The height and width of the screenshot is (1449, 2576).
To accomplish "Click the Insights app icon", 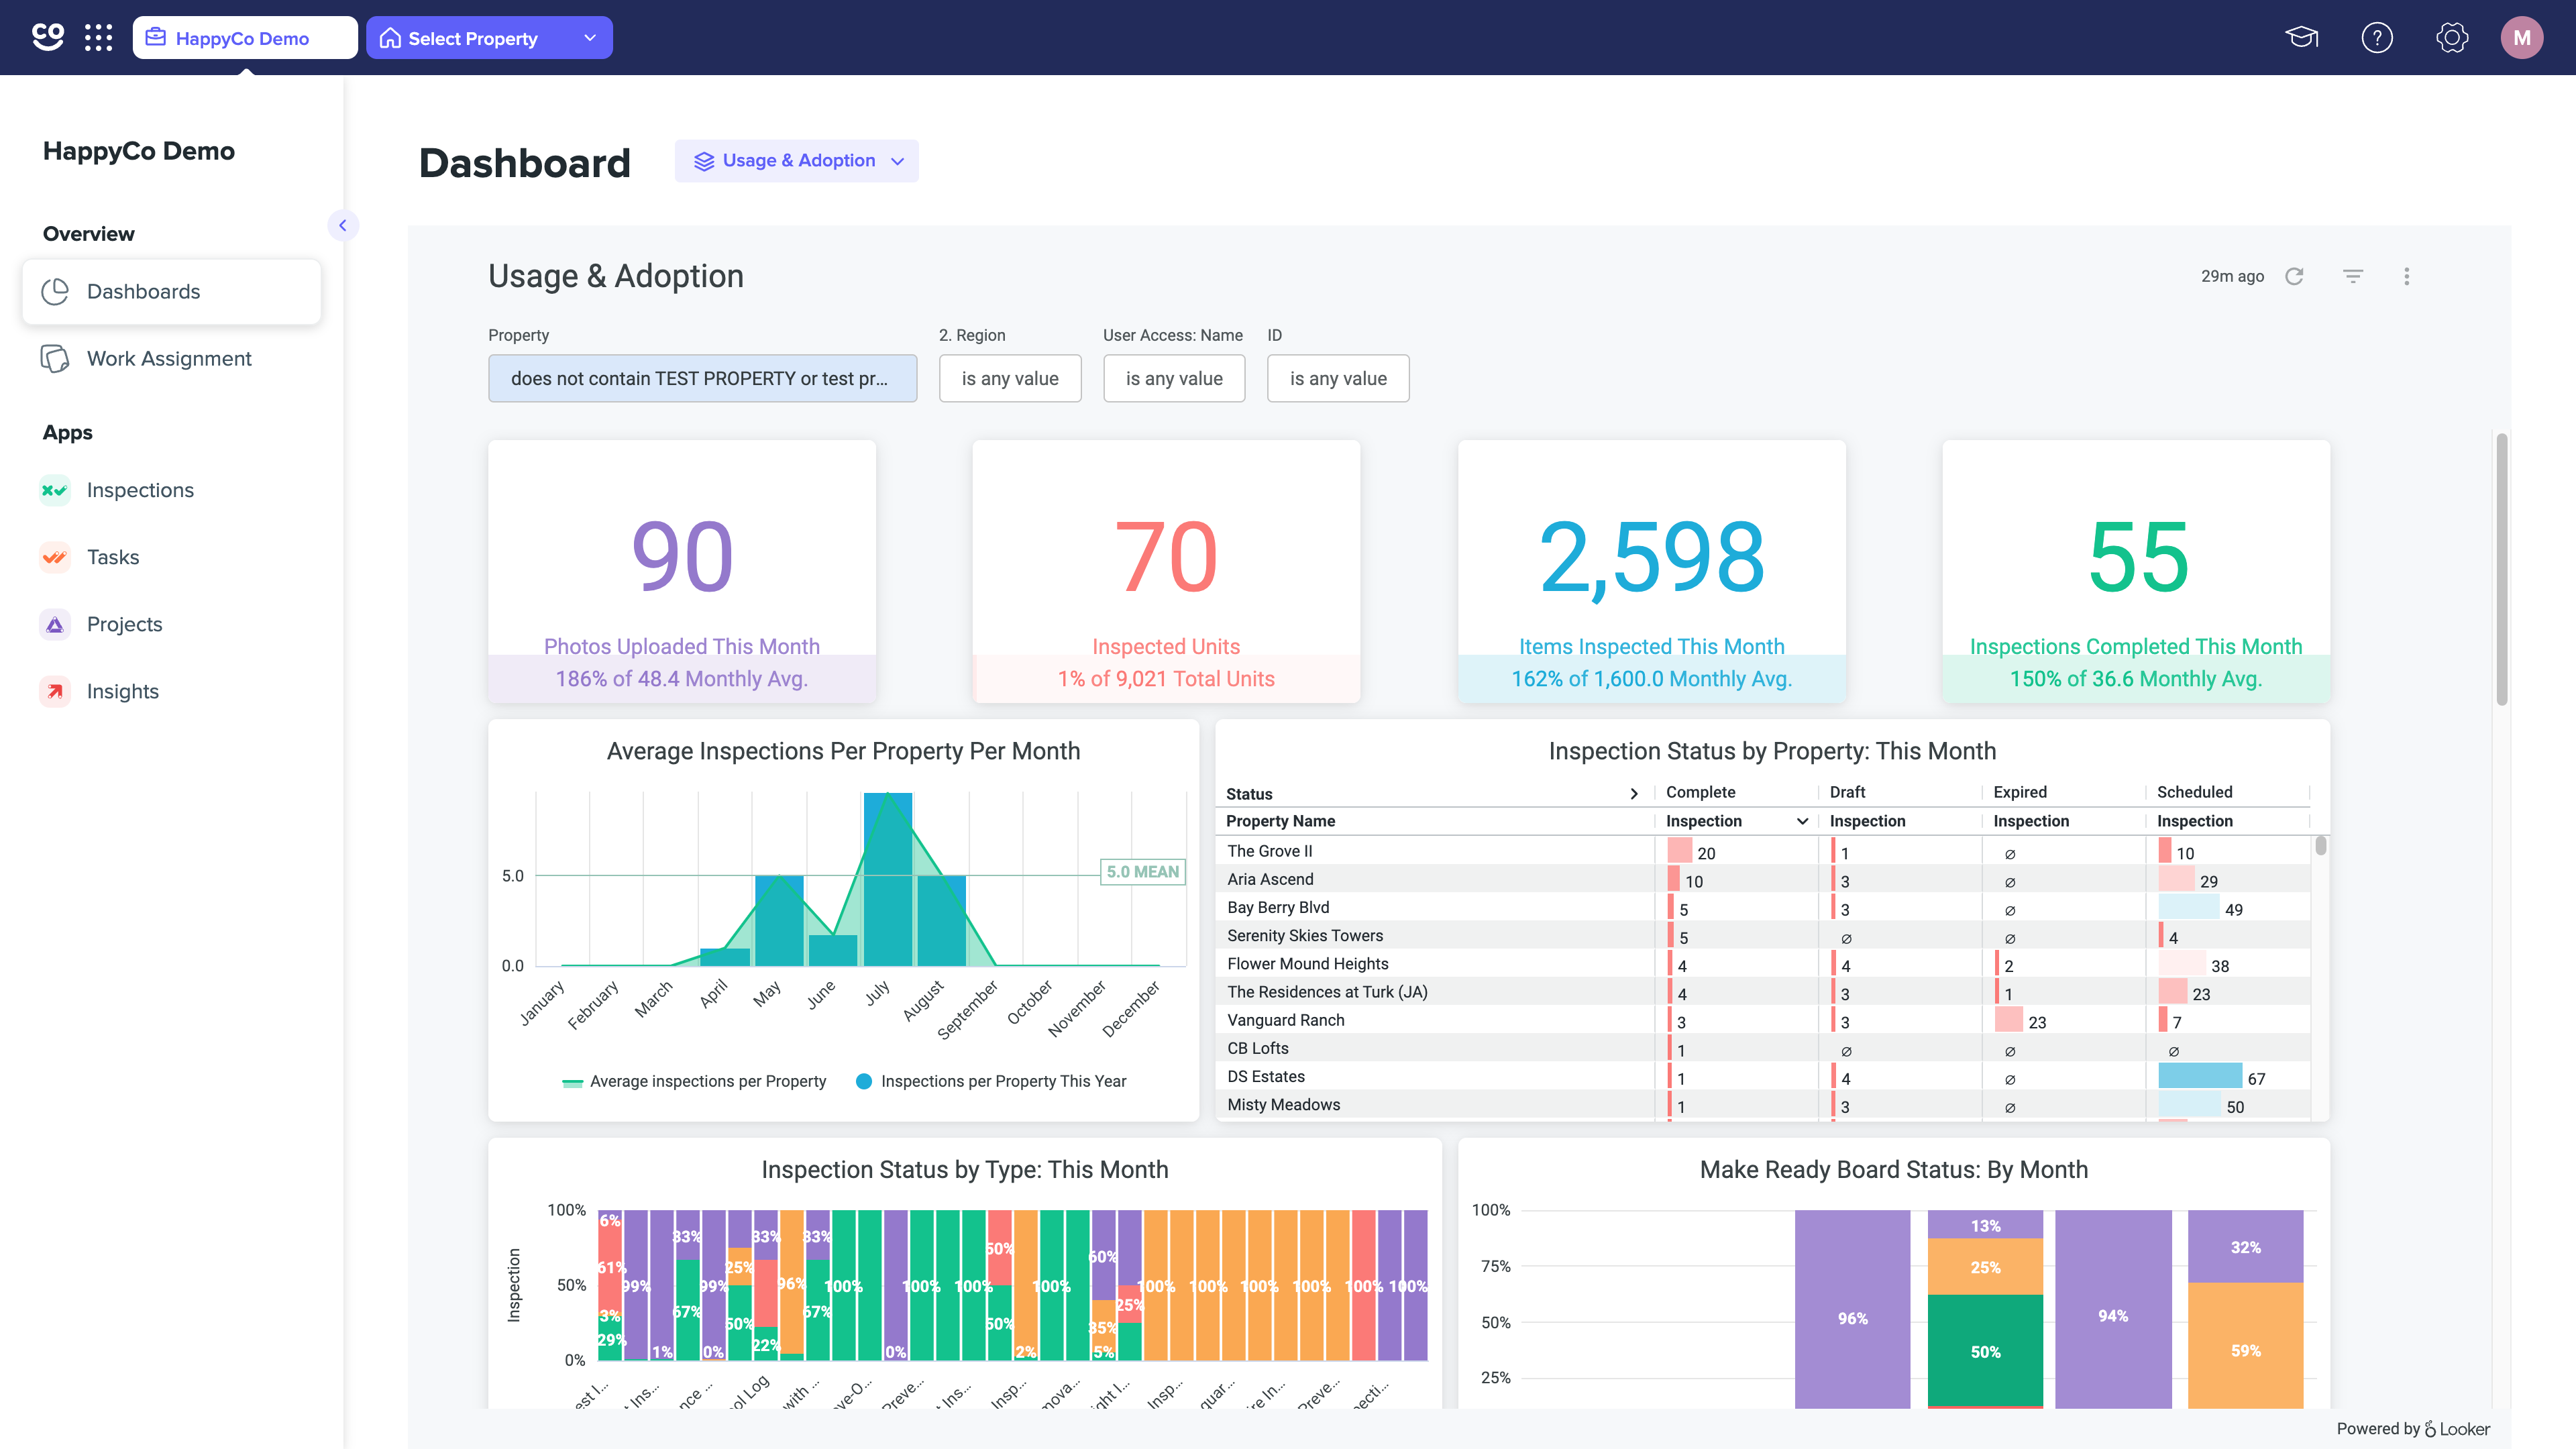I will pyautogui.click(x=55, y=691).
